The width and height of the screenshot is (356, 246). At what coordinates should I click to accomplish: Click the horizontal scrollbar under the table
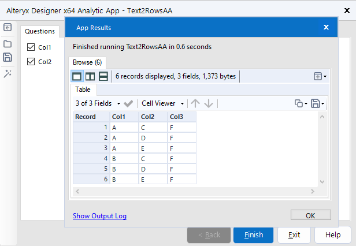196,191
